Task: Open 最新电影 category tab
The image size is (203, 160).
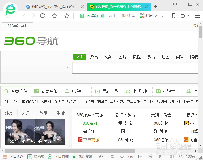Action: (107, 91)
